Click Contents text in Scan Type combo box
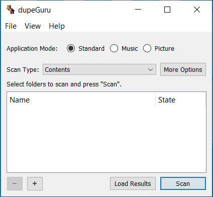 click(x=57, y=70)
